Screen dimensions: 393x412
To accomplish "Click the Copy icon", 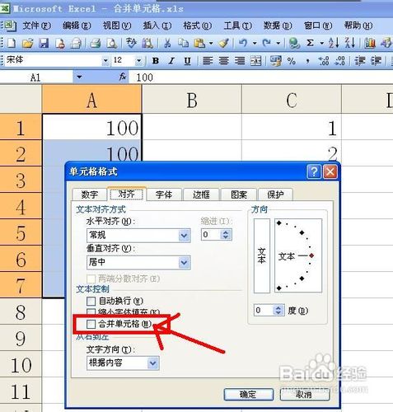I will [183, 43].
